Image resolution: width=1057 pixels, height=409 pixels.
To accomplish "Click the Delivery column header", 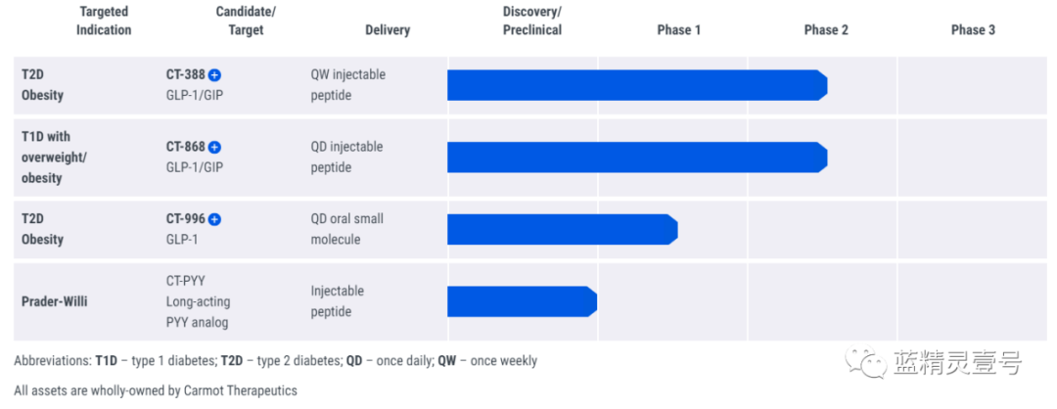I will pos(388,29).
